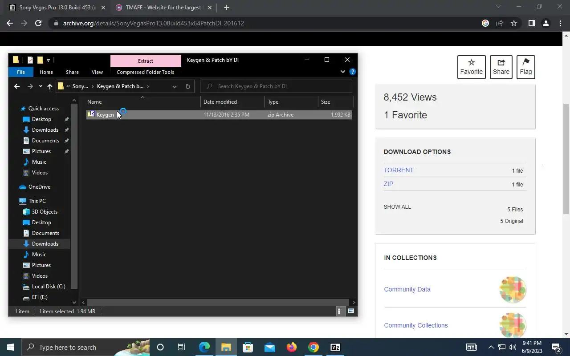Image resolution: width=570 pixels, height=356 pixels.
Task: Open Firefox from the taskbar
Action: [x=292, y=347]
